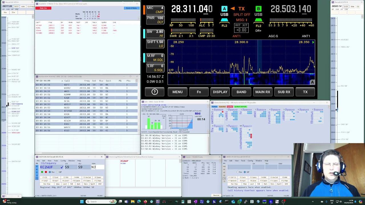
Task: Click the Rescore button in Score window
Action: (x=216, y=195)
